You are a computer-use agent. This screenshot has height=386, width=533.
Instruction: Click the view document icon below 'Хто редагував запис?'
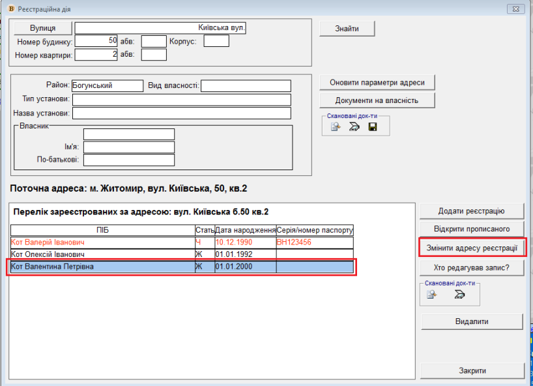(432, 295)
